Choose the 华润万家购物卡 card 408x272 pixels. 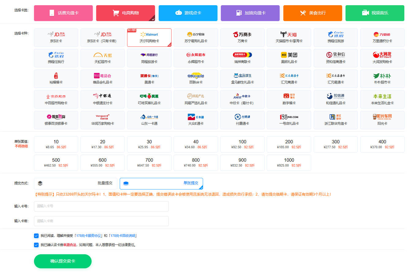103,120
